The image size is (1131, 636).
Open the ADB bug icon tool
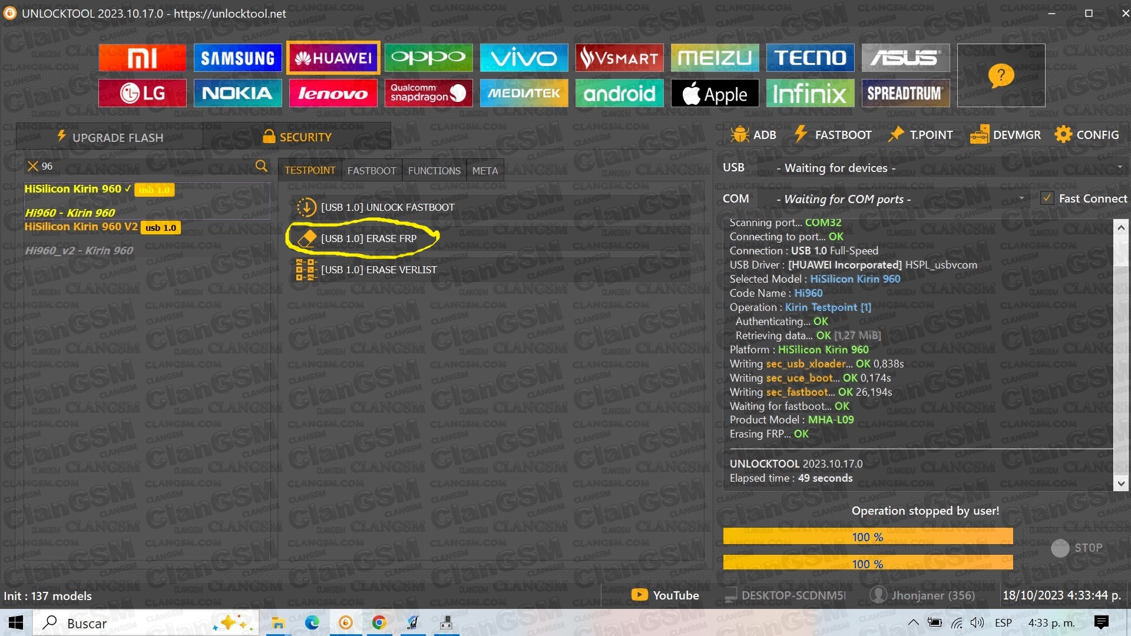pyautogui.click(x=753, y=135)
